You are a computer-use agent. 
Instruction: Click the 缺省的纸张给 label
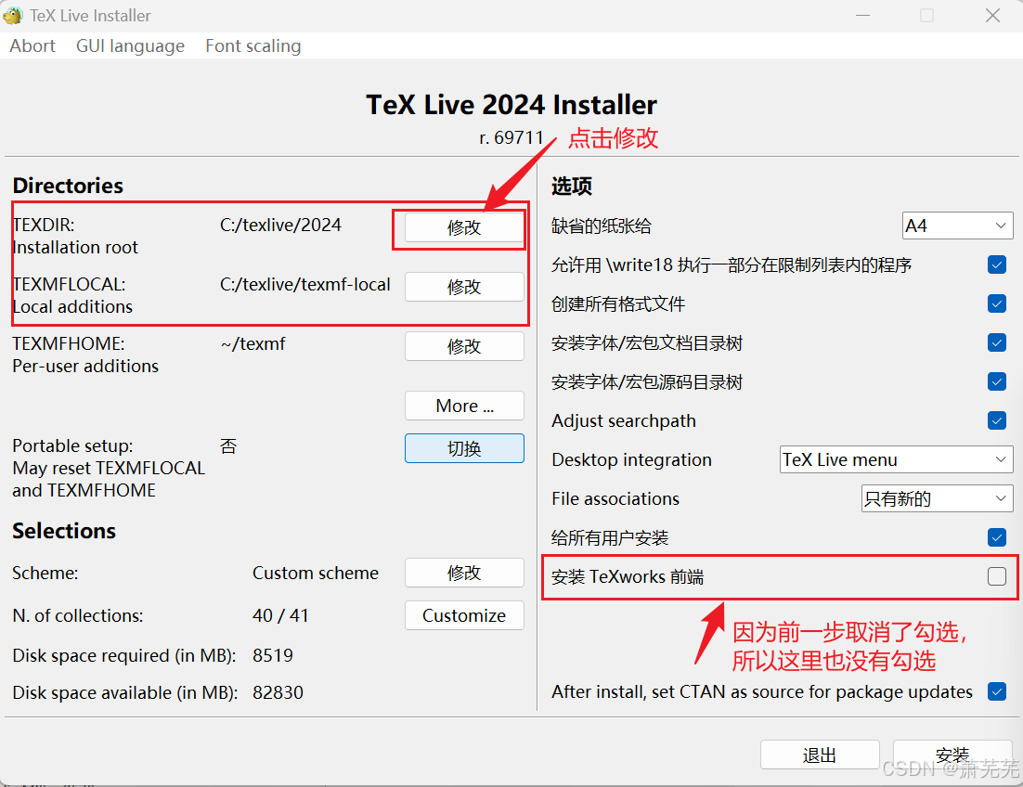(x=602, y=226)
